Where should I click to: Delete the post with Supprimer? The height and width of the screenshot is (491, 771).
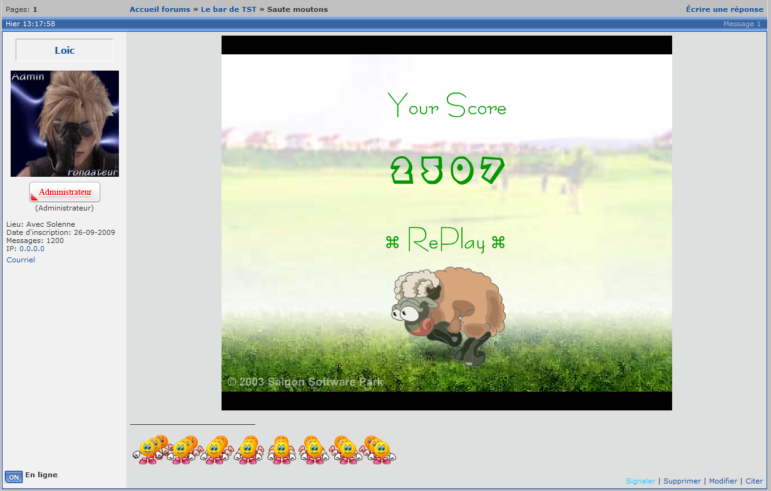(x=682, y=481)
